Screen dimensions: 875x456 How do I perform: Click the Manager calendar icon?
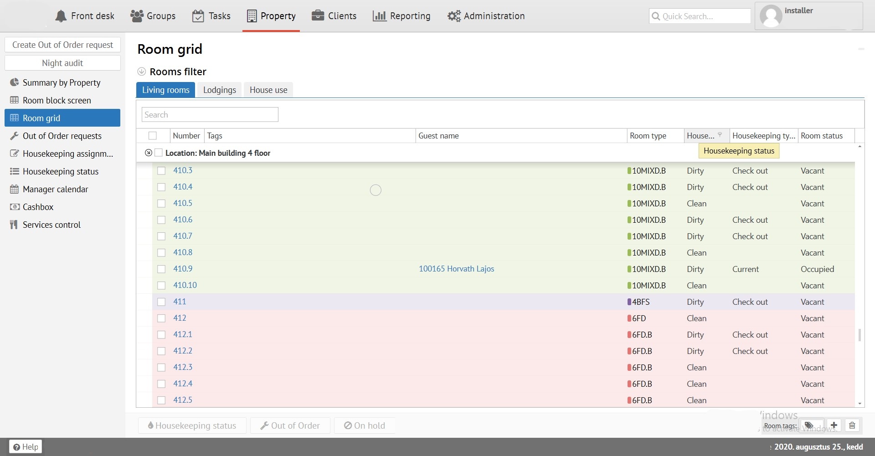[x=15, y=189]
